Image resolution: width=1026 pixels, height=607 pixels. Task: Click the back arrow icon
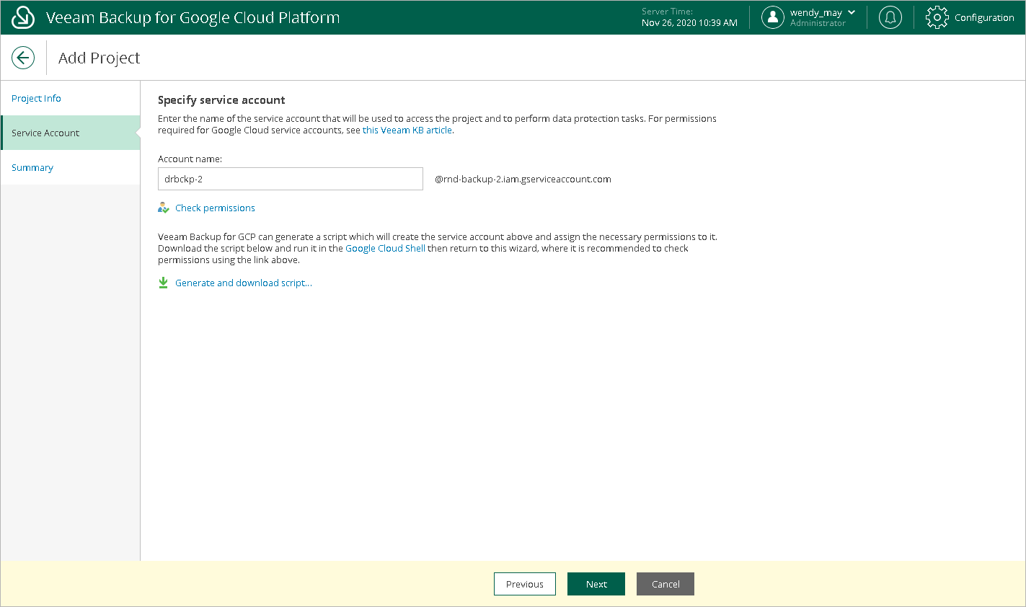pyautogui.click(x=23, y=58)
